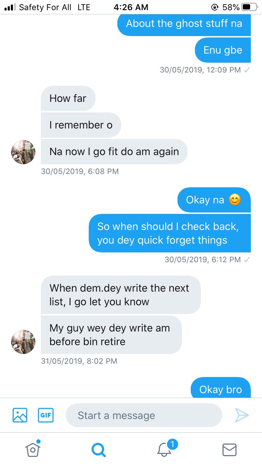This screenshot has width=262, height=467.
Task: Tap the photo attachment icon
Action: point(20,415)
